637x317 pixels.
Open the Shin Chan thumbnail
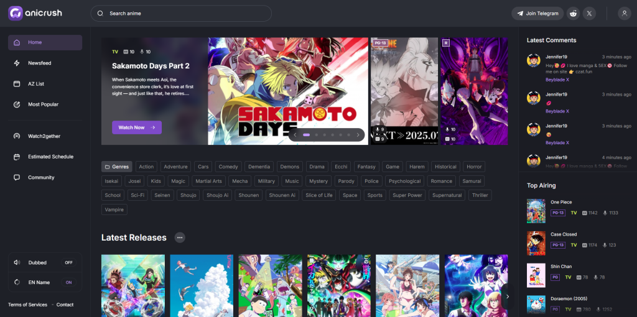click(536, 275)
